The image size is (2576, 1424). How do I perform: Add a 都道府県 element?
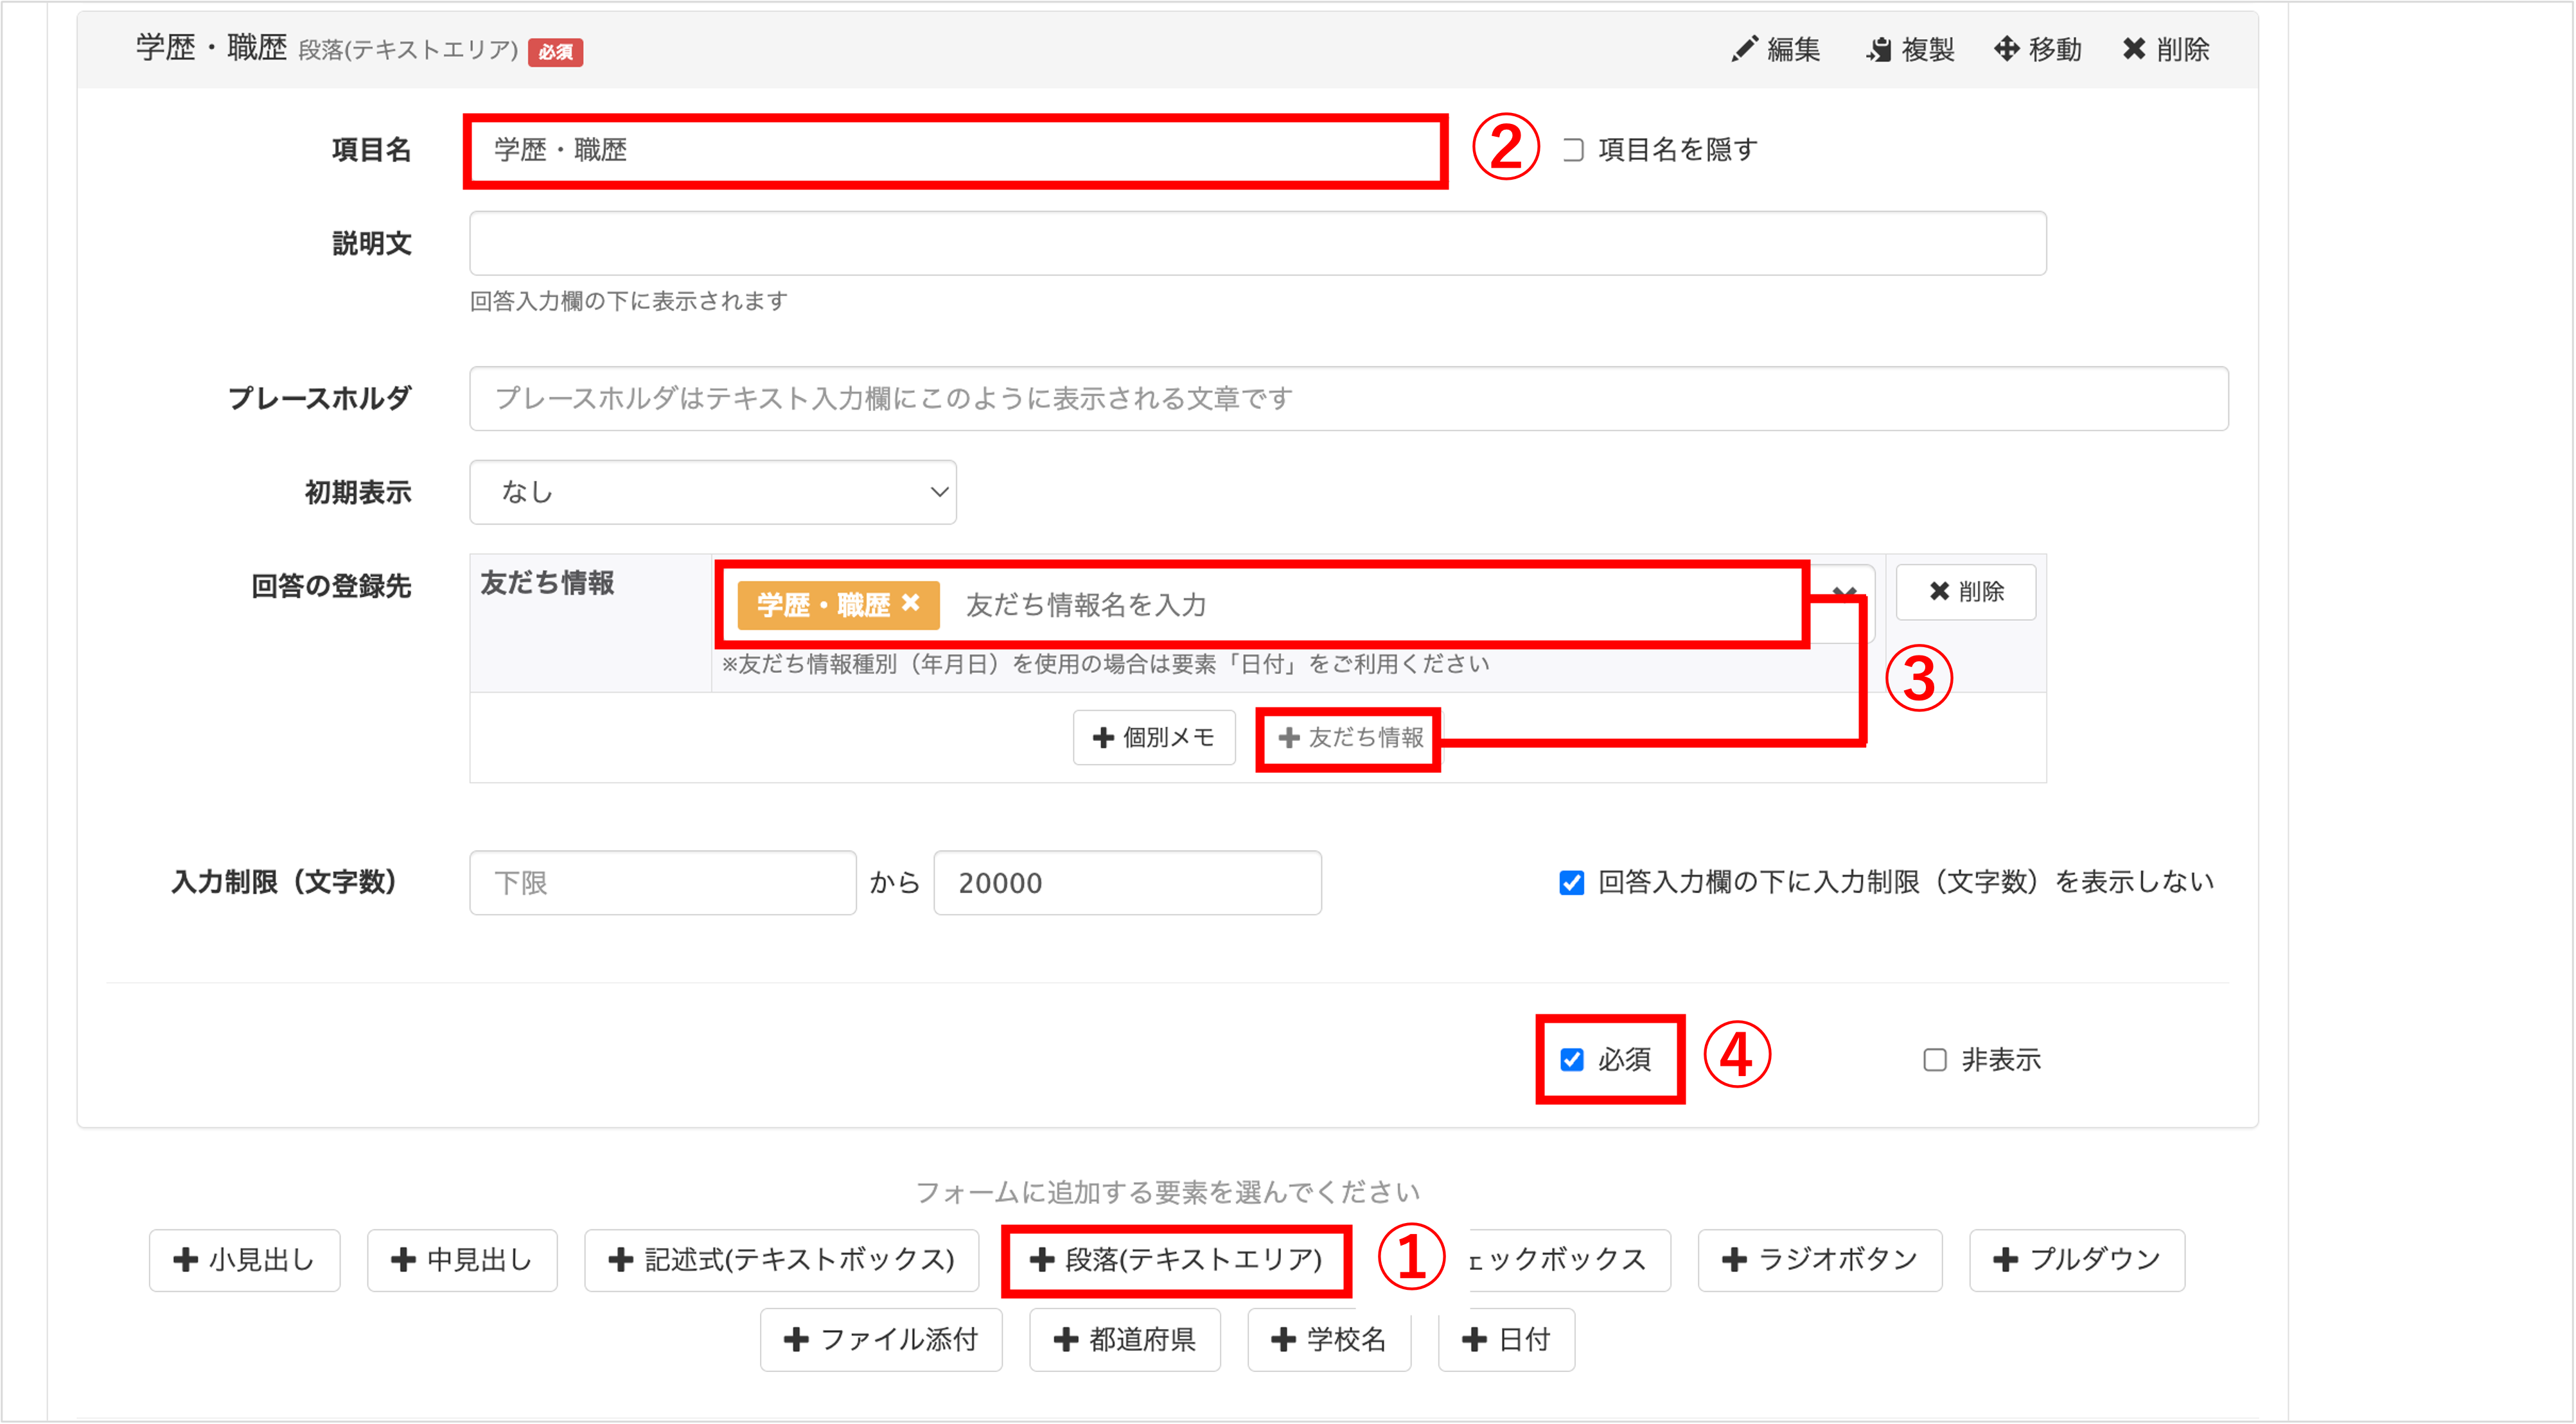coord(1125,1340)
